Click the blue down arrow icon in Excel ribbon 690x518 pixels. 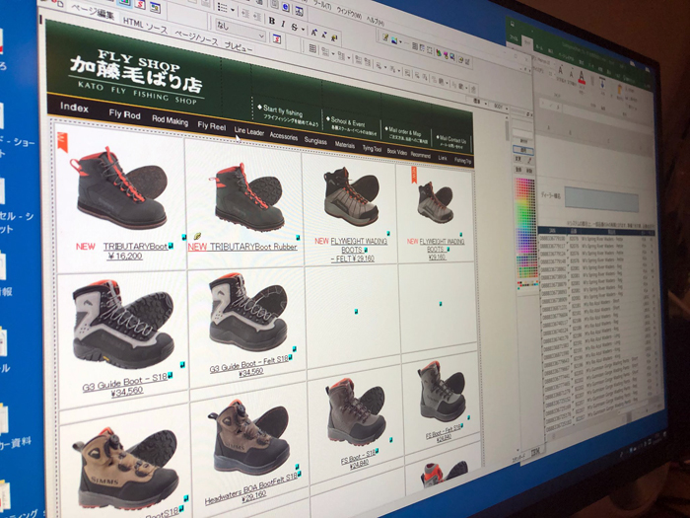pos(602,82)
